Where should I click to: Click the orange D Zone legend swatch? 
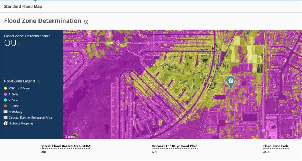pyautogui.click(x=5, y=106)
